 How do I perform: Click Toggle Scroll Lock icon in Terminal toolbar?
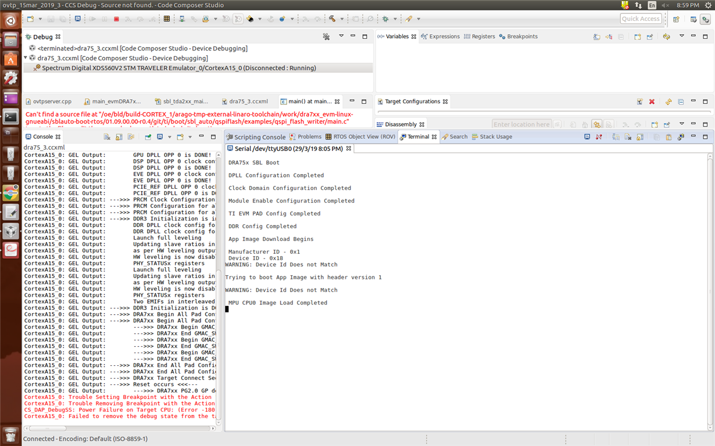click(640, 137)
